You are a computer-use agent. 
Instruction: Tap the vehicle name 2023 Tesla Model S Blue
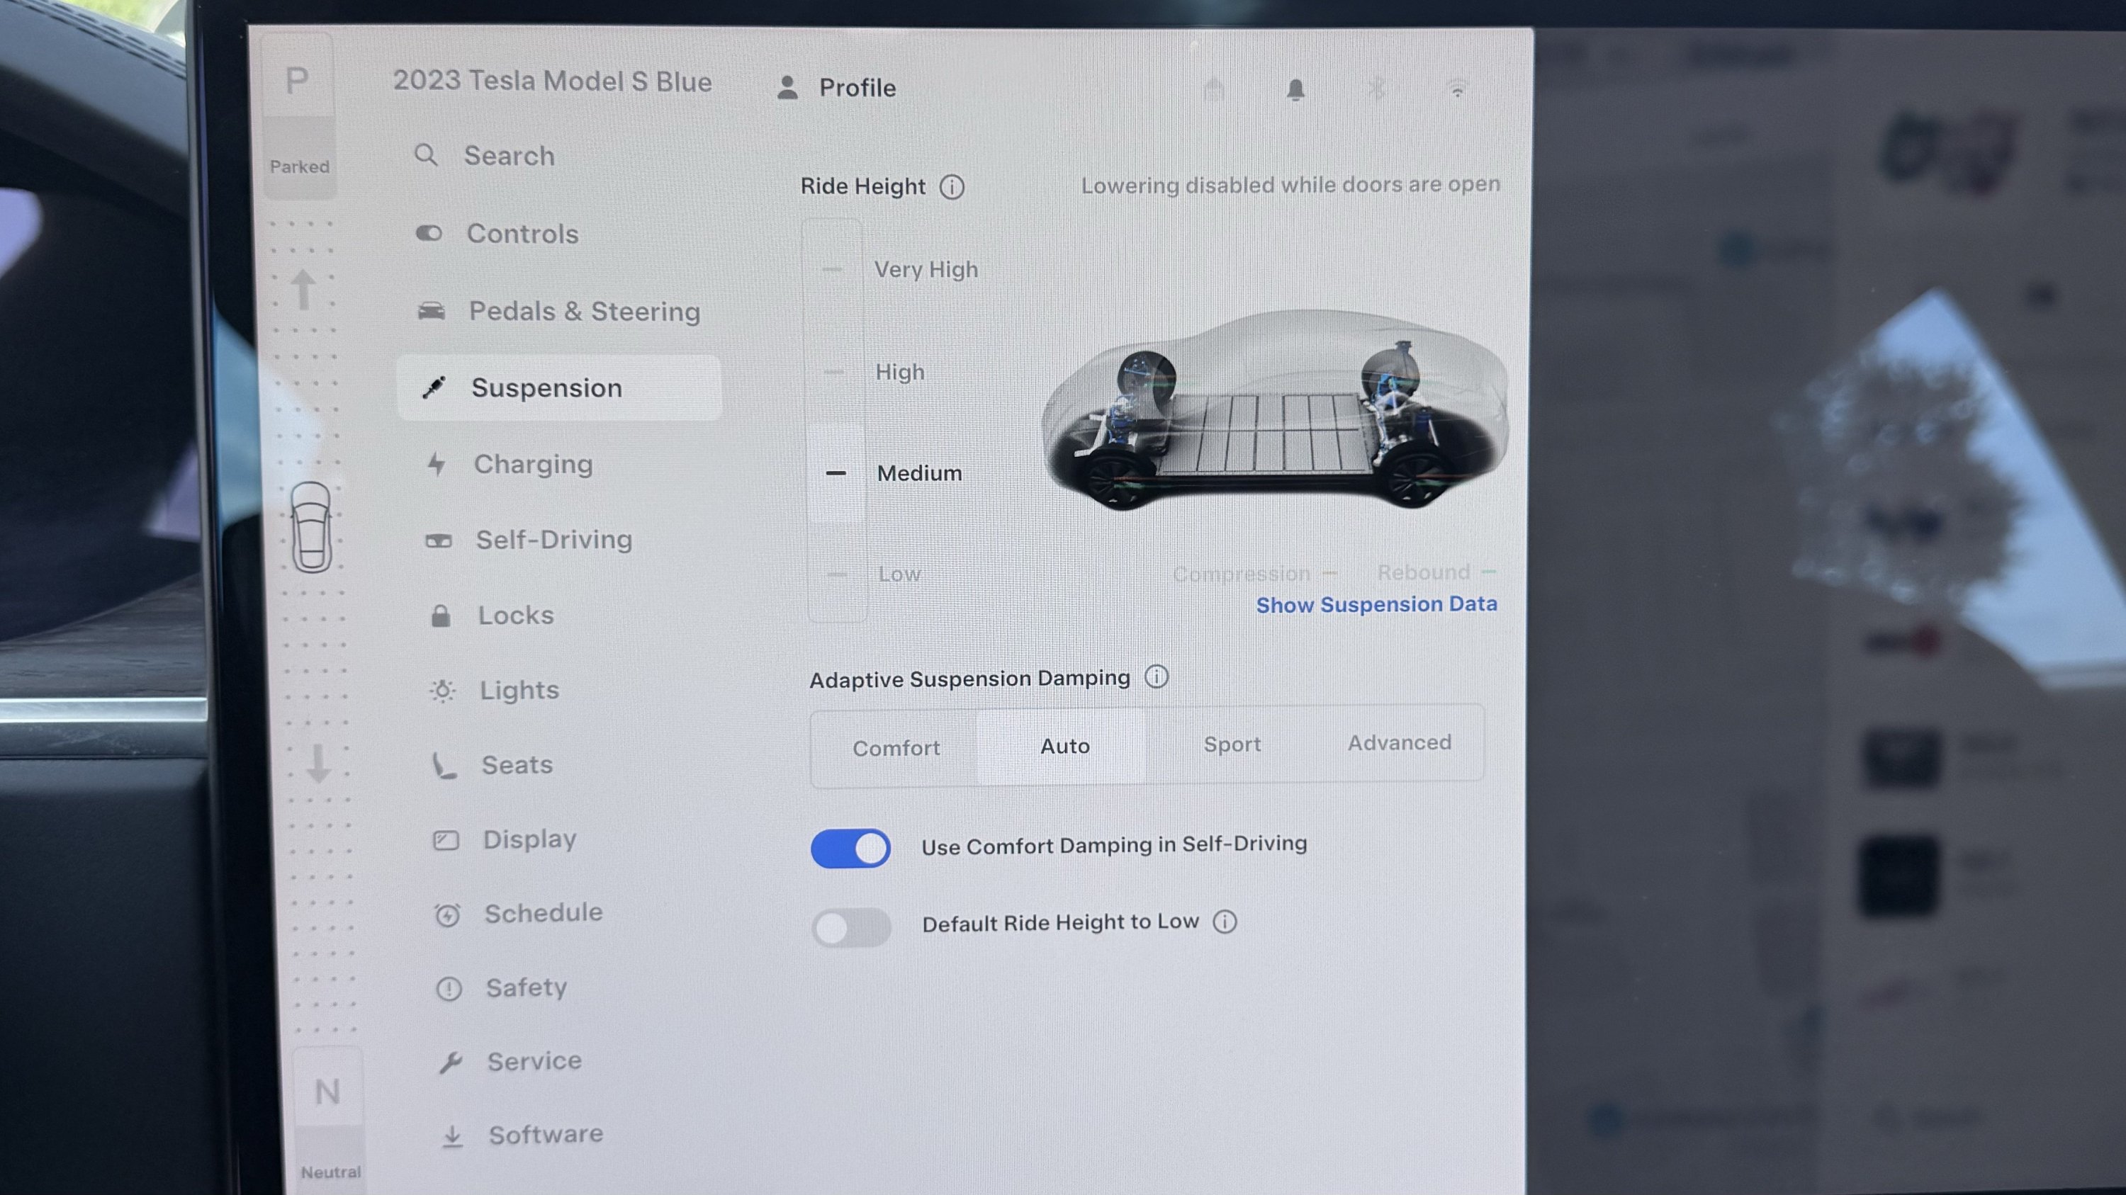pyautogui.click(x=552, y=81)
